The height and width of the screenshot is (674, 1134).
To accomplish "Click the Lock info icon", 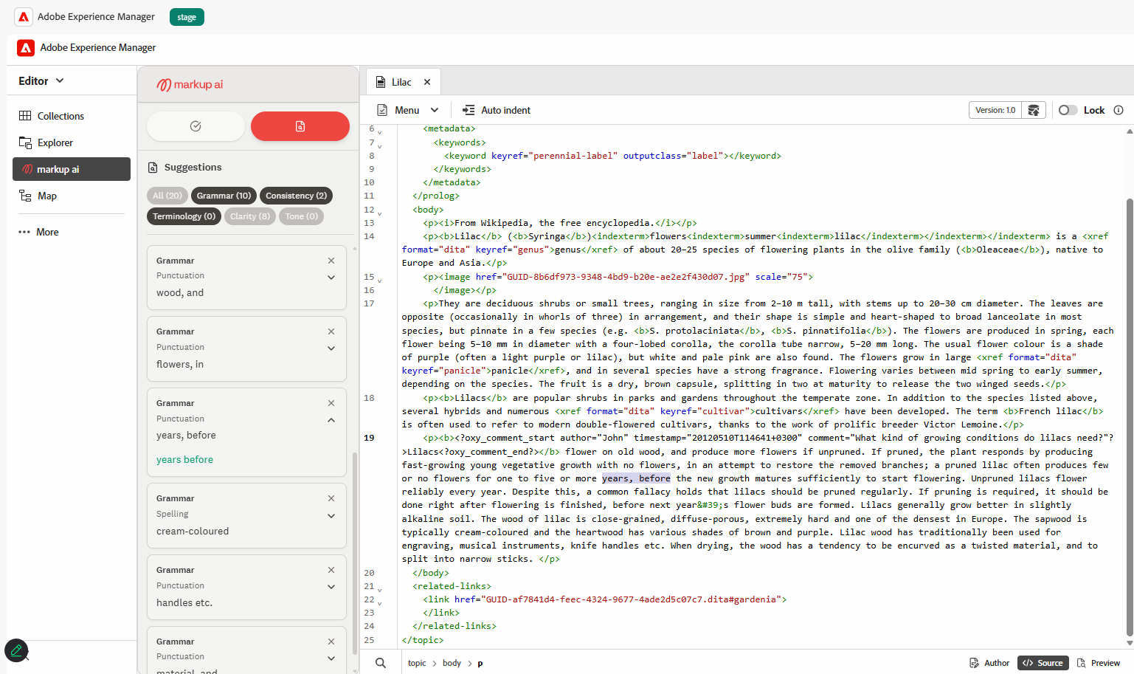I will click(x=1119, y=110).
